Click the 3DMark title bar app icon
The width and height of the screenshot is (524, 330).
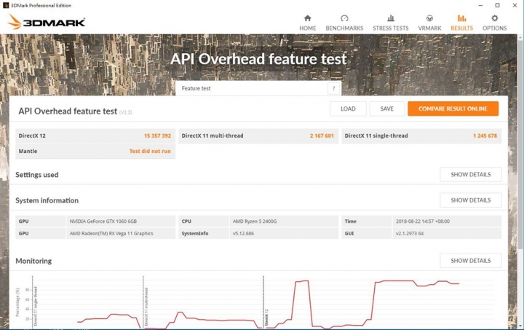pos(5,5)
